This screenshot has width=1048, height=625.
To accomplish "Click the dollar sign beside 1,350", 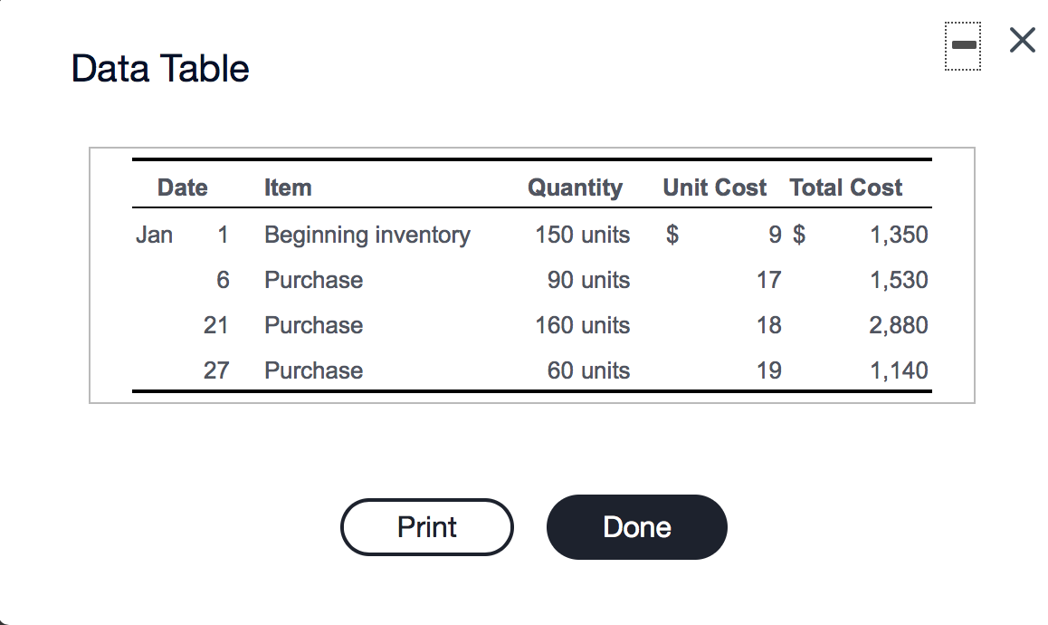I will (x=800, y=235).
